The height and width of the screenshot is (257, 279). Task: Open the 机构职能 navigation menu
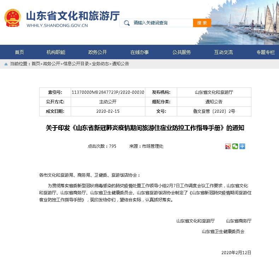coord(56,52)
